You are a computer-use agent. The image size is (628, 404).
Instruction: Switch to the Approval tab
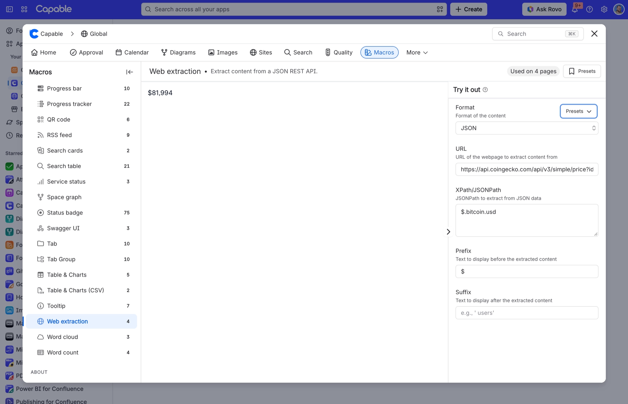86,52
